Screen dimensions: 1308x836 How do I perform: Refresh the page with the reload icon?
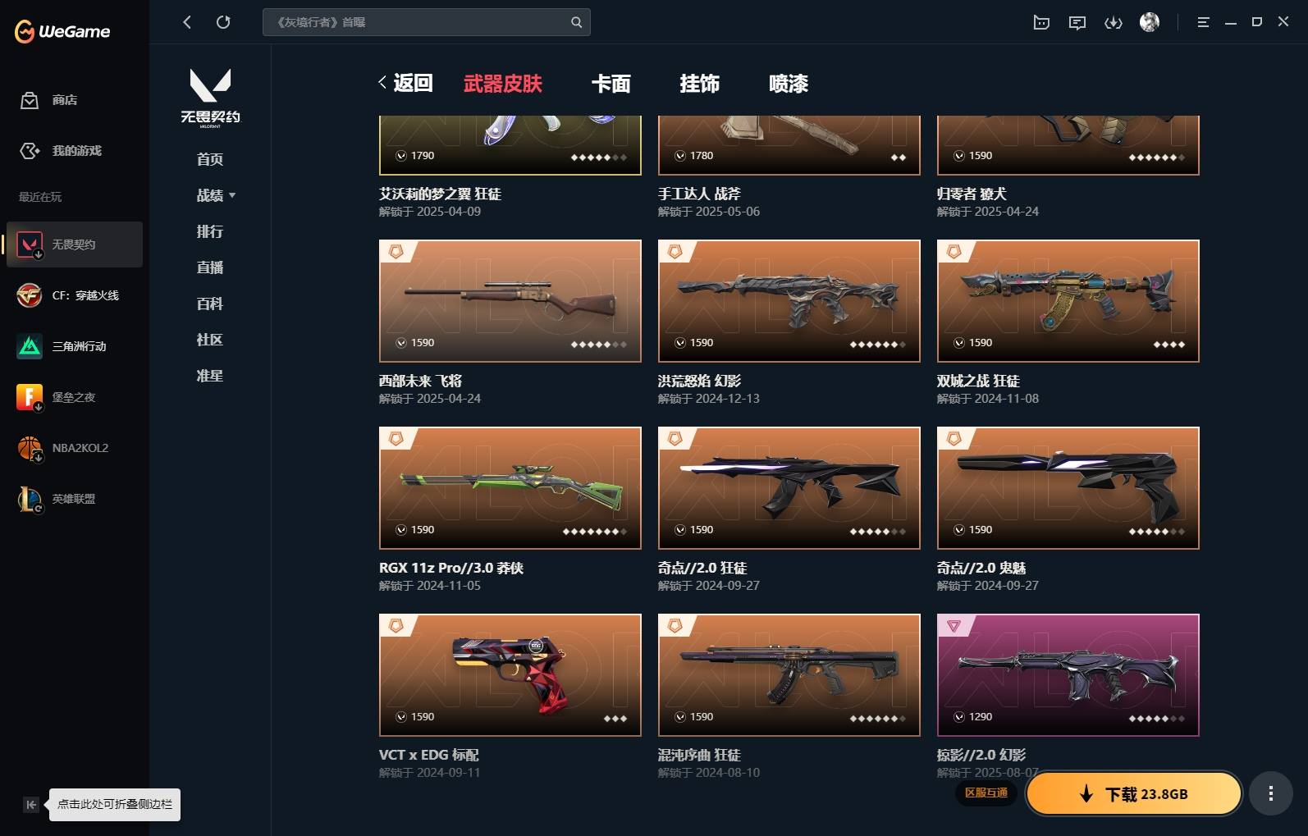click(223, 22)
